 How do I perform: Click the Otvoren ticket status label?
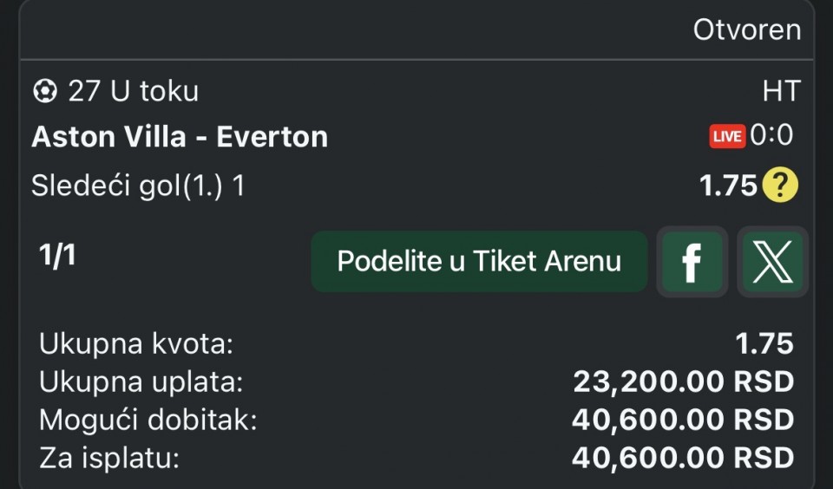pos(746,29)
